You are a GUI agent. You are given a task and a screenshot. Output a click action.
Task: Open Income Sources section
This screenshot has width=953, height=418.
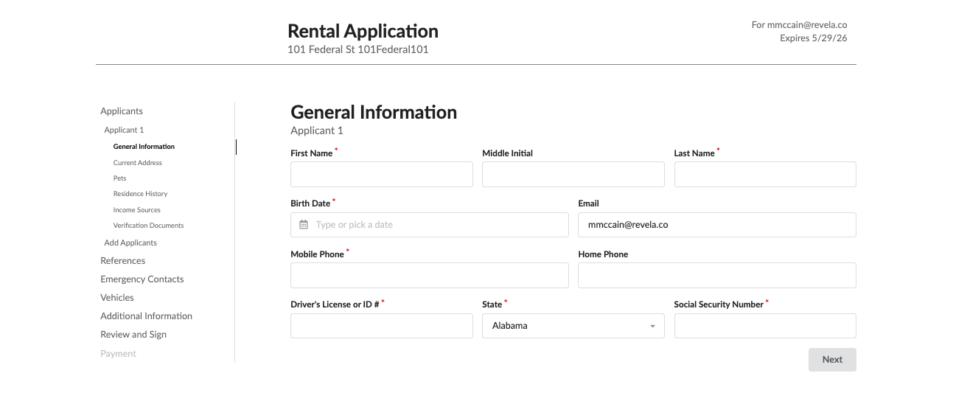click(x=136, y=210)
